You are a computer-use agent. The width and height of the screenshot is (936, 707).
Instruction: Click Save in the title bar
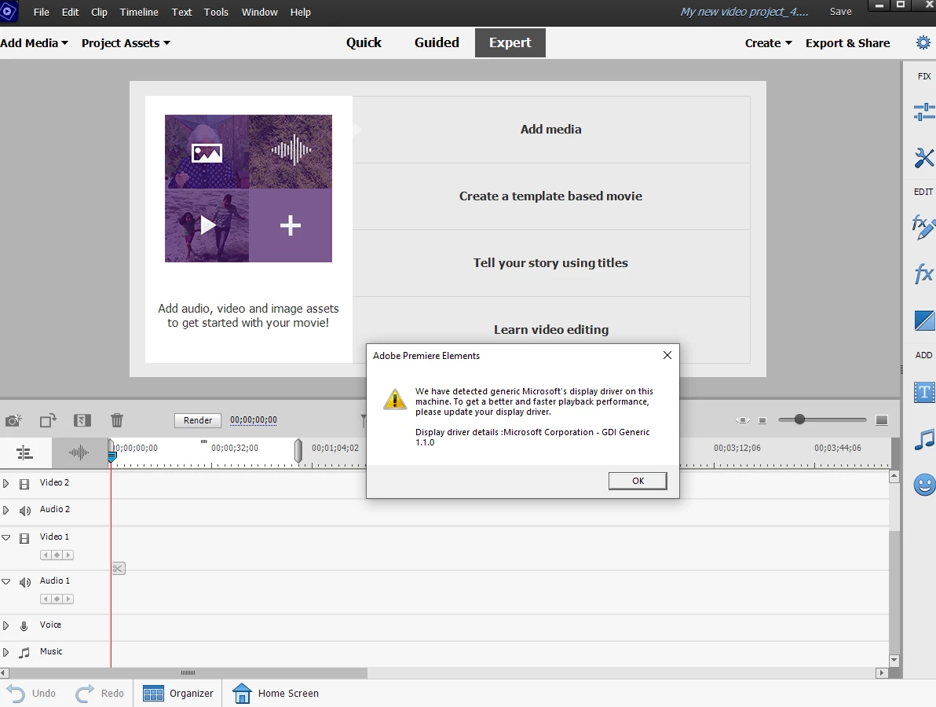(x=840, y=11)
